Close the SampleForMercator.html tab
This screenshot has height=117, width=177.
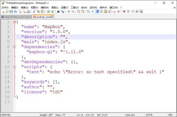coord(31,17)
